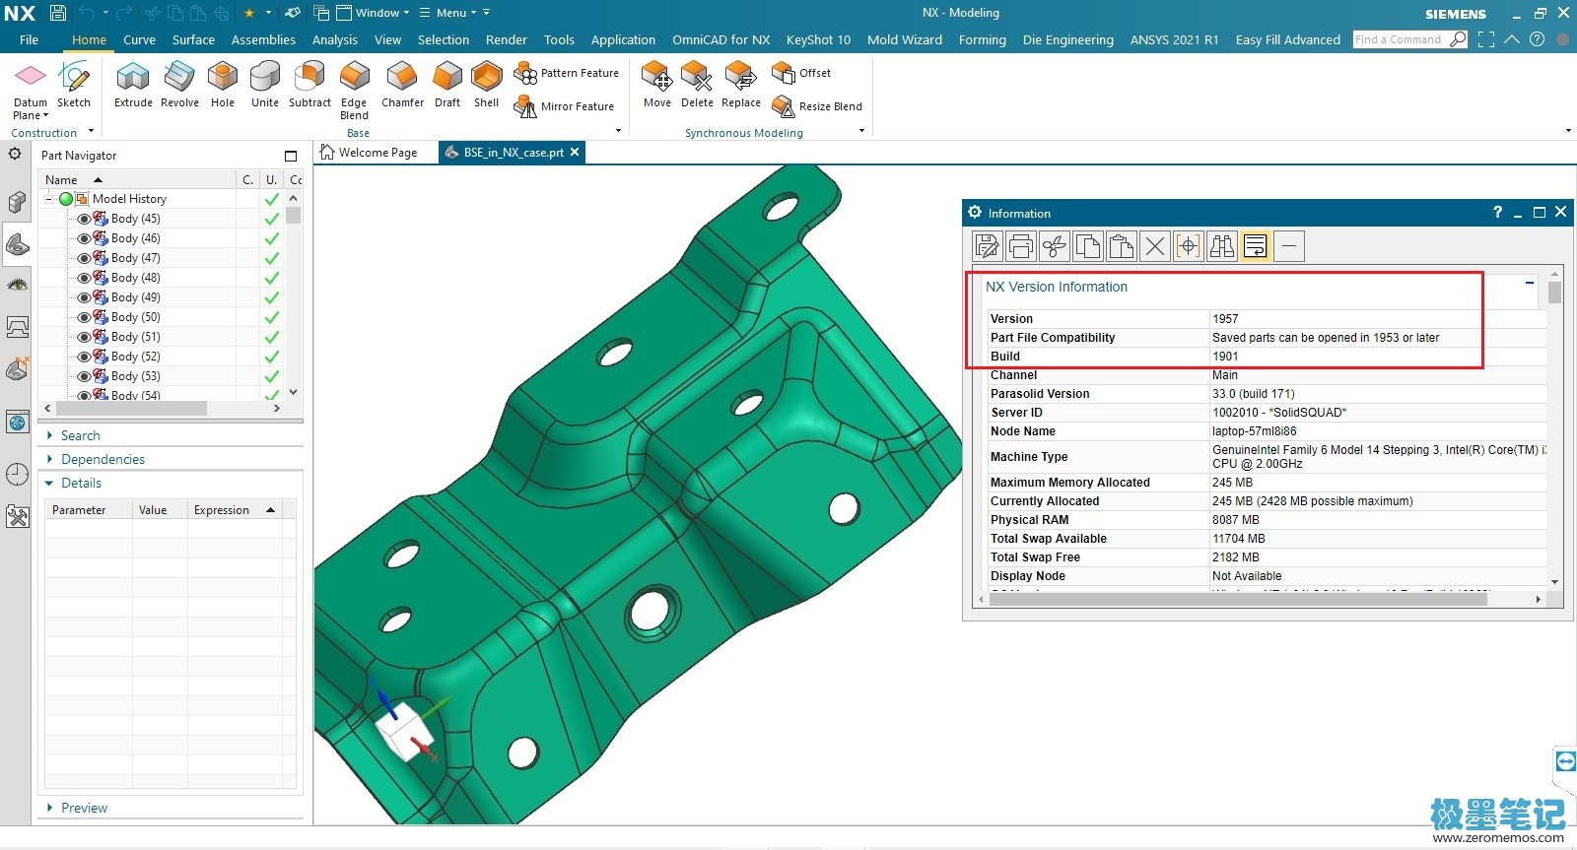The image size is (1577, 850).
Task: Click the print icon in the Information window
Action: coord(1021,246)
